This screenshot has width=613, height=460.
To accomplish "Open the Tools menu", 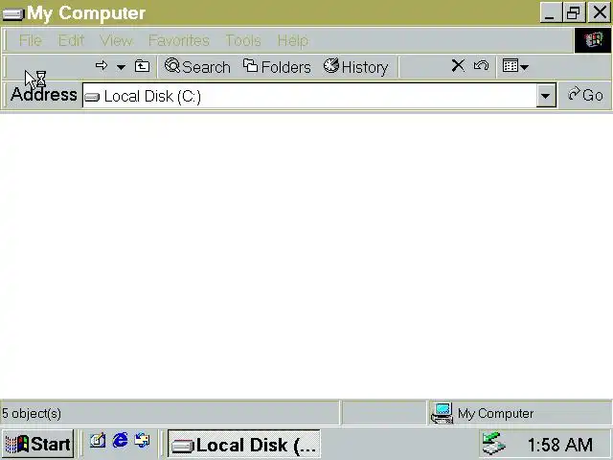I will pyautogui.click(x=242, y=40).
